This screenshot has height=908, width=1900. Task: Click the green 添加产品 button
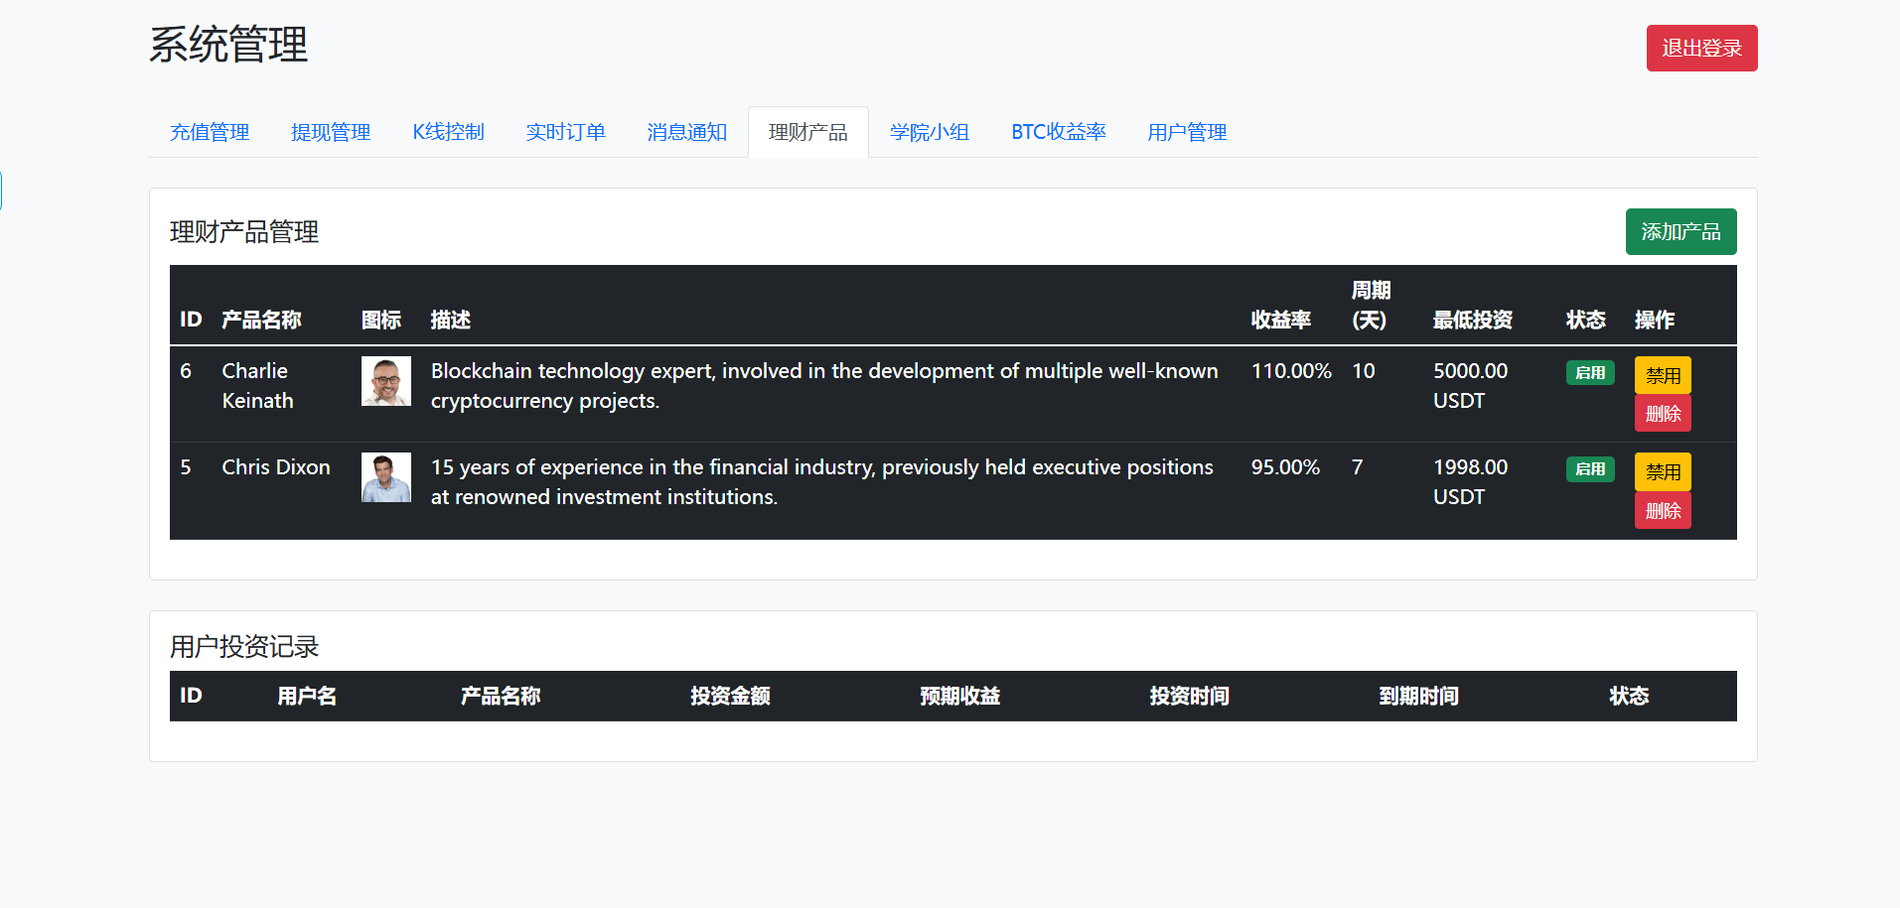tap(1680, 231)
